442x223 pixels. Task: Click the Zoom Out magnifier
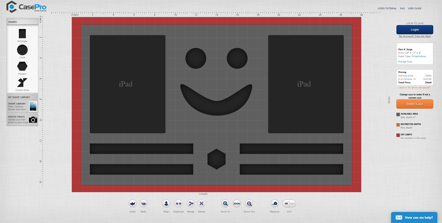tap(249, 203)
